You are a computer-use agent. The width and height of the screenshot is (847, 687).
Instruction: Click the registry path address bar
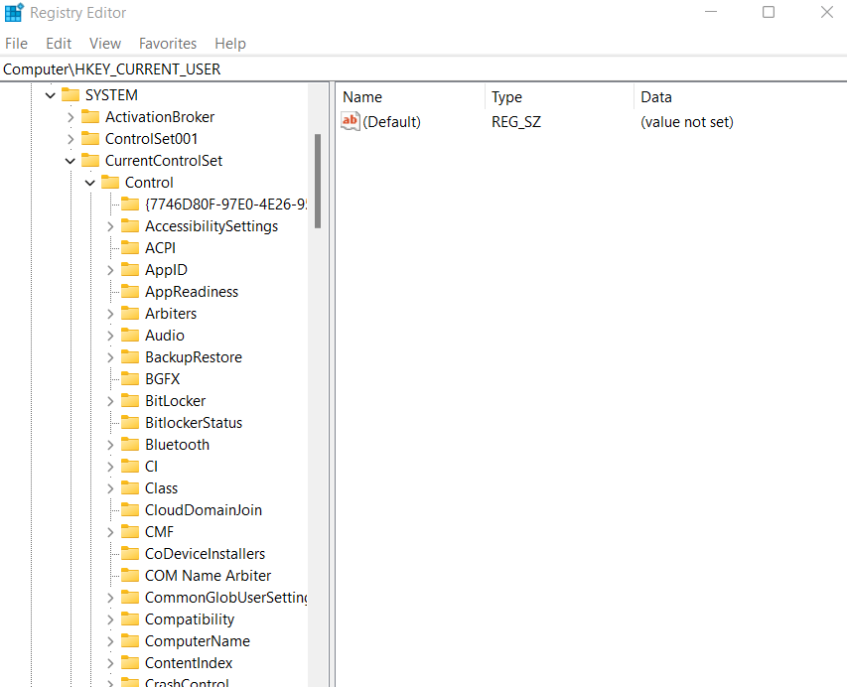click(423, 69)
